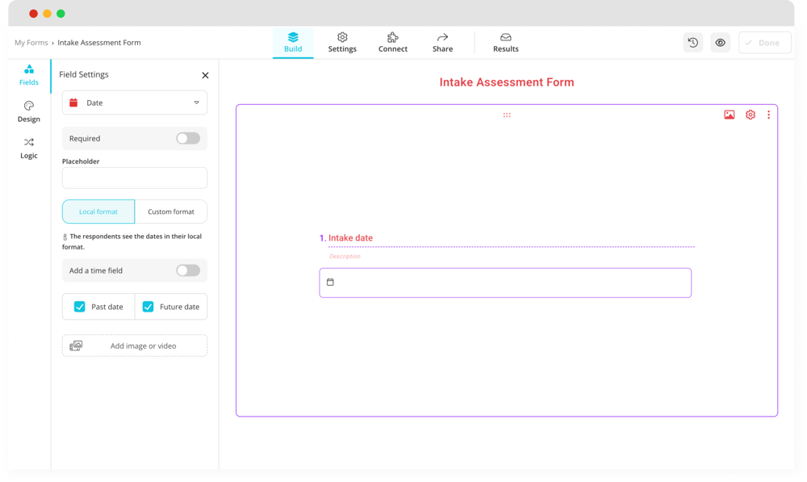The height and width of the screenshot is (482, 807).
Task: Switch to the Settings tab
Action: 342,42
